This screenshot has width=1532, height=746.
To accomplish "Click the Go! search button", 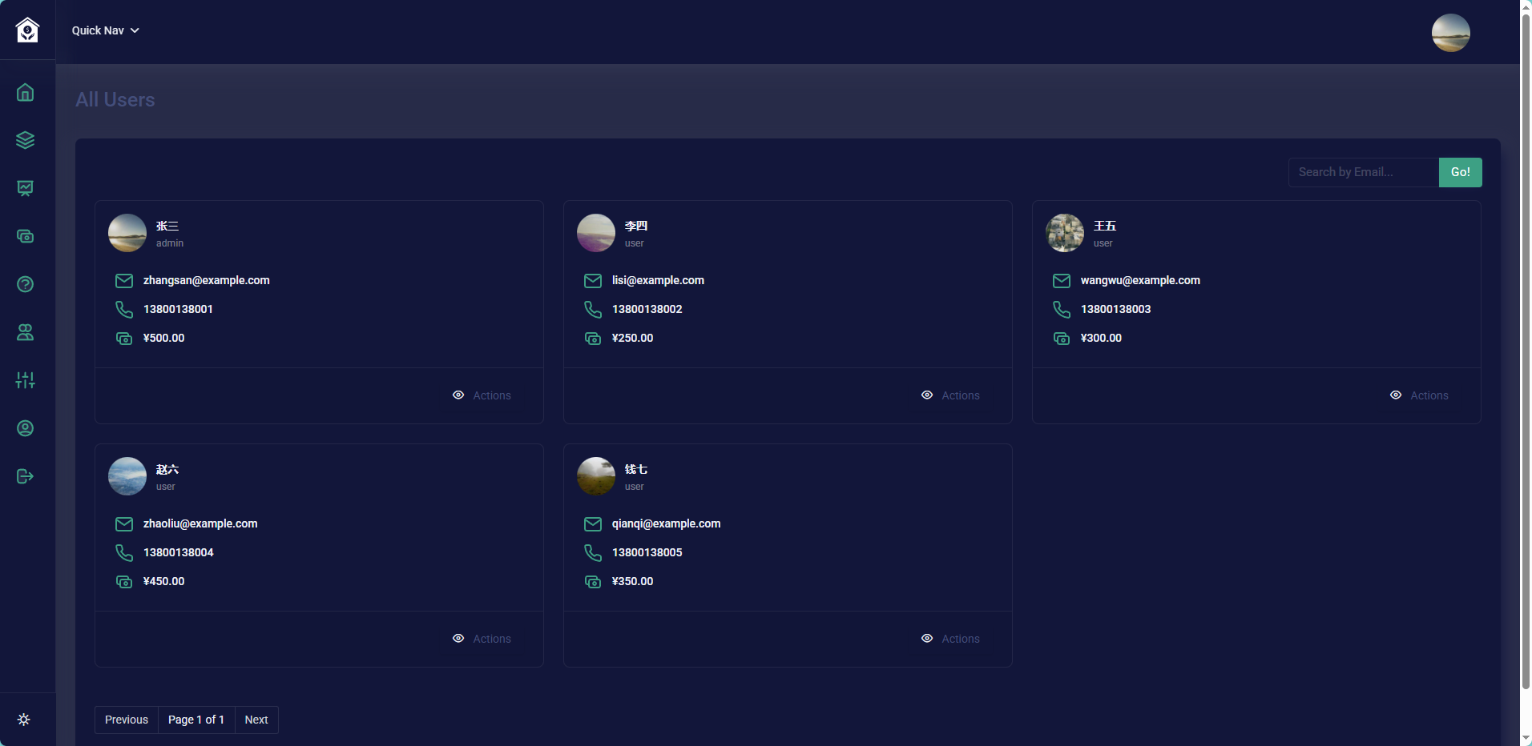I will click(x=1460, y=172).
